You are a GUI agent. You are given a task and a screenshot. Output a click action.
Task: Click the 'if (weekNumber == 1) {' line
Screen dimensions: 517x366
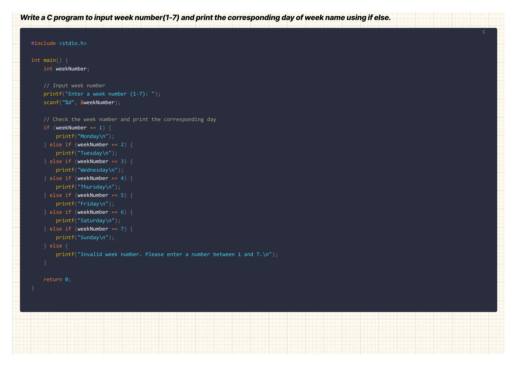click(77, 128)
